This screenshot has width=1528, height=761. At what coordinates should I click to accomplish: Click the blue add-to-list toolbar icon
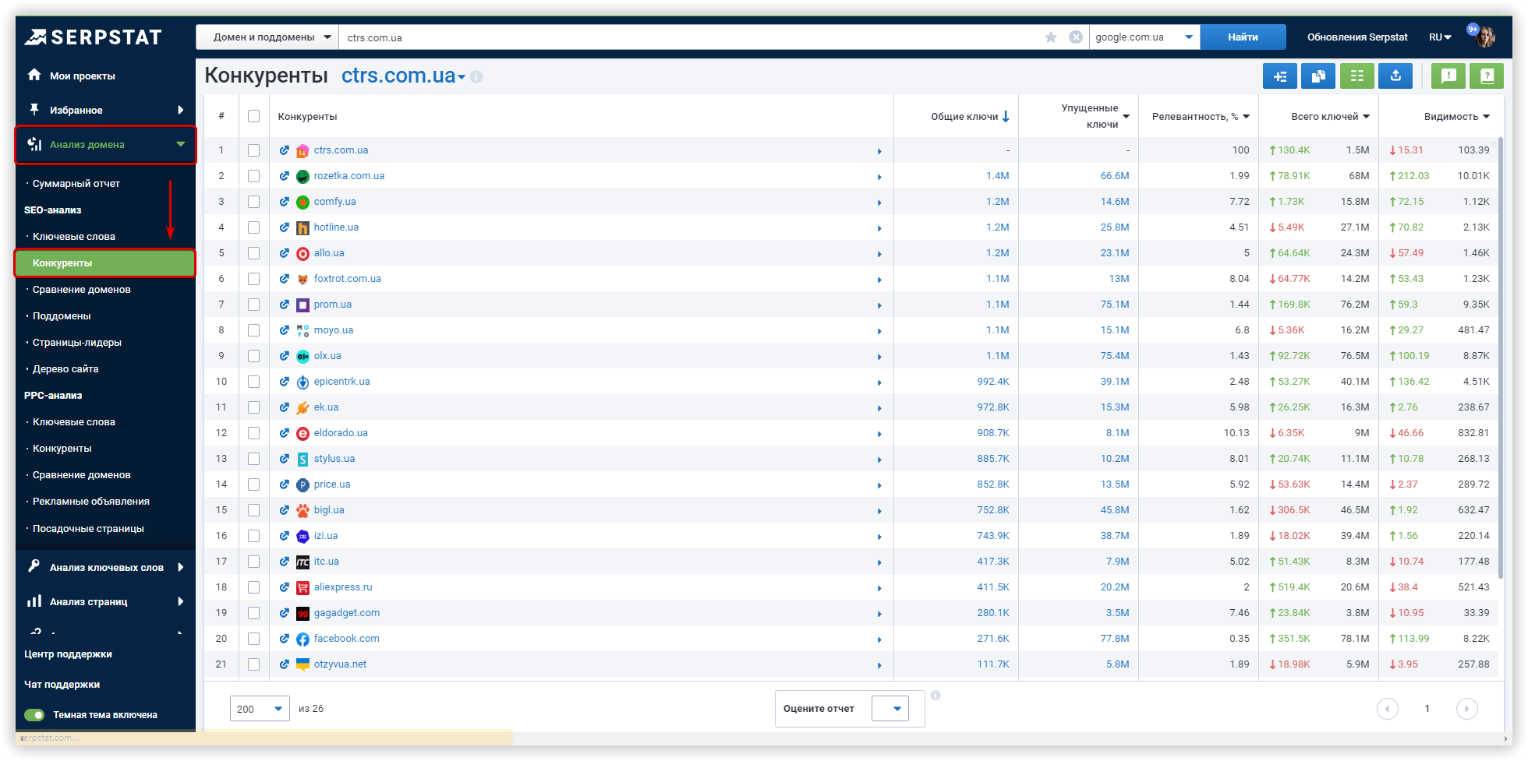pos(1280,76)
